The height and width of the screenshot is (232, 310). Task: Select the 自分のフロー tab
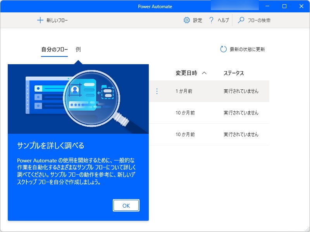click(53, 49)
